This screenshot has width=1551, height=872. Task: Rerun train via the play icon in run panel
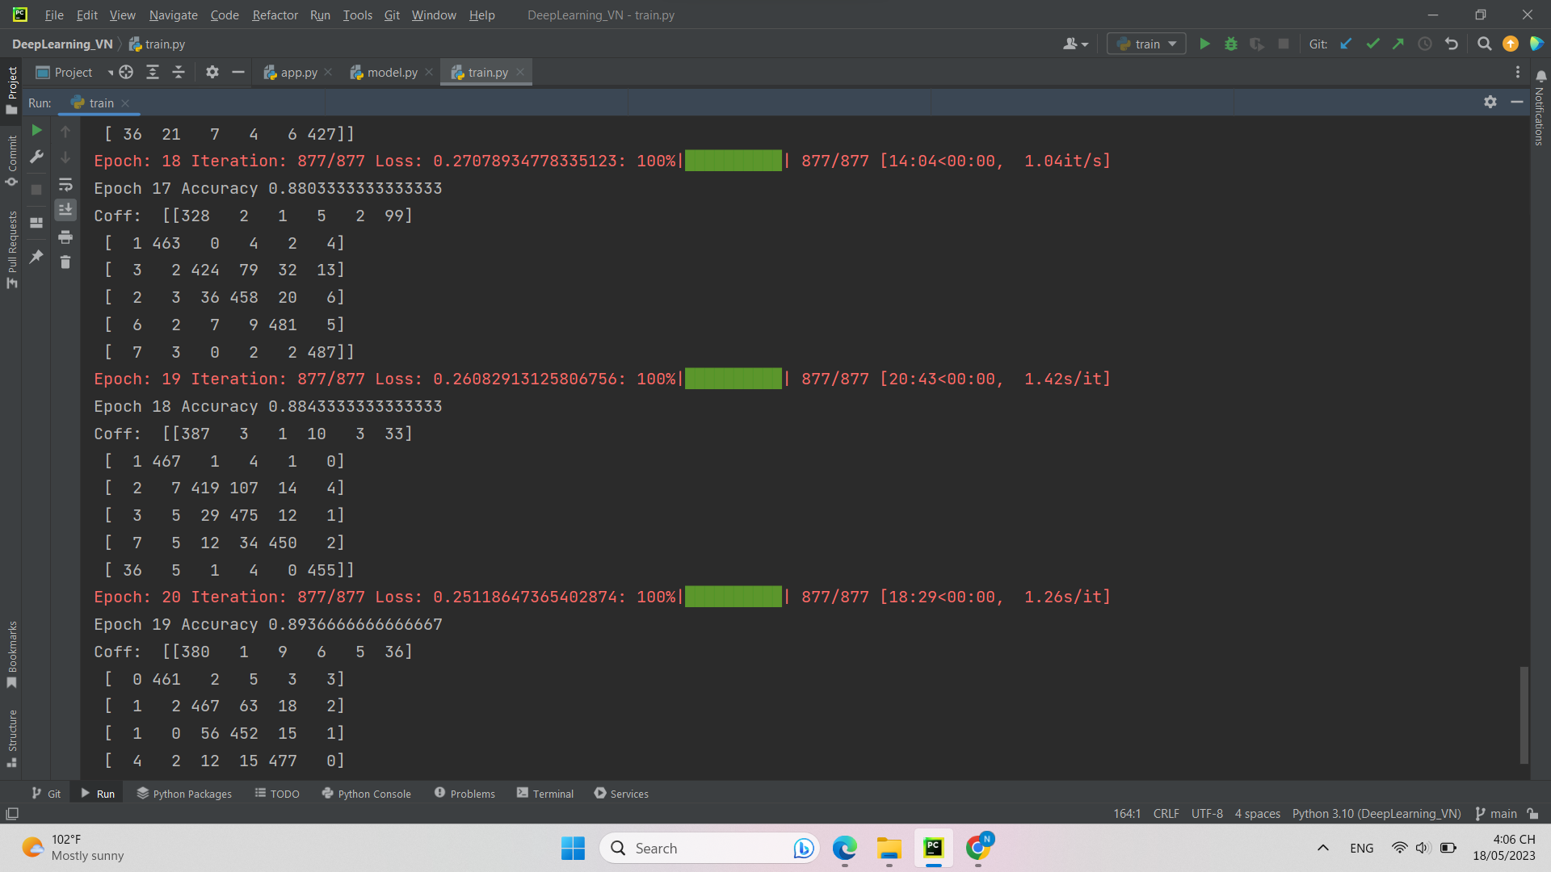pos(36,131)
